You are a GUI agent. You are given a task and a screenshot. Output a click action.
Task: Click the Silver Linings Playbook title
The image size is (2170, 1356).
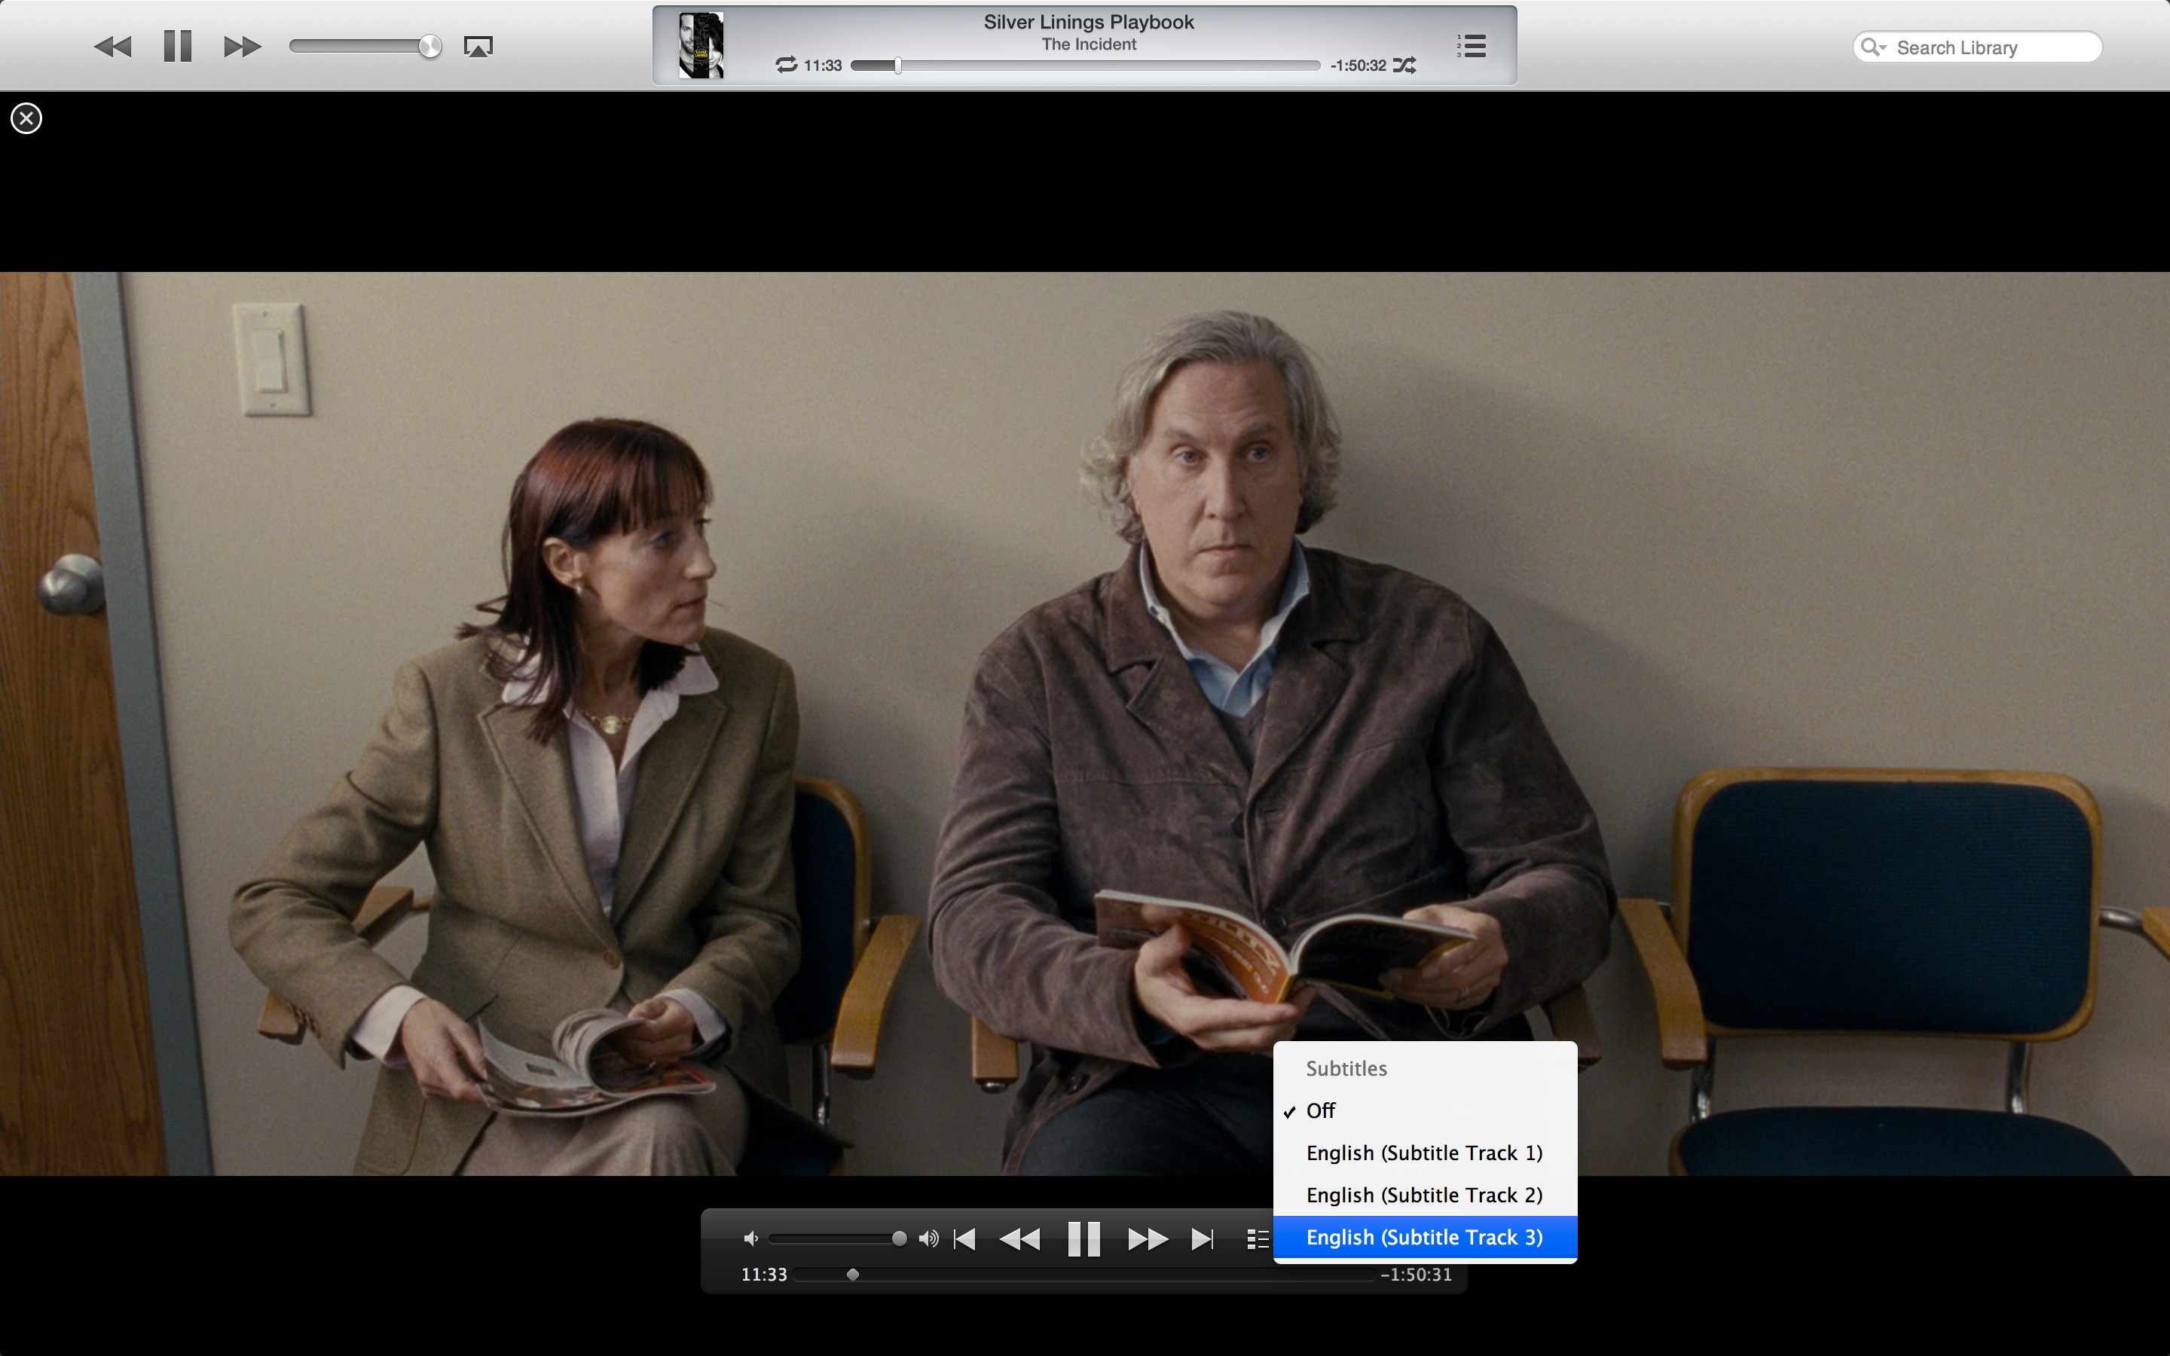tap(1089, 22)
